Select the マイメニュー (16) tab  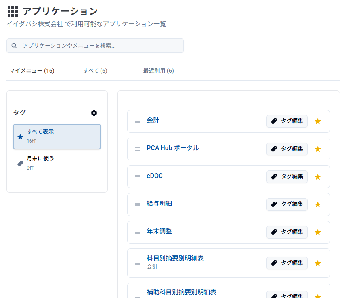point(32,71)
